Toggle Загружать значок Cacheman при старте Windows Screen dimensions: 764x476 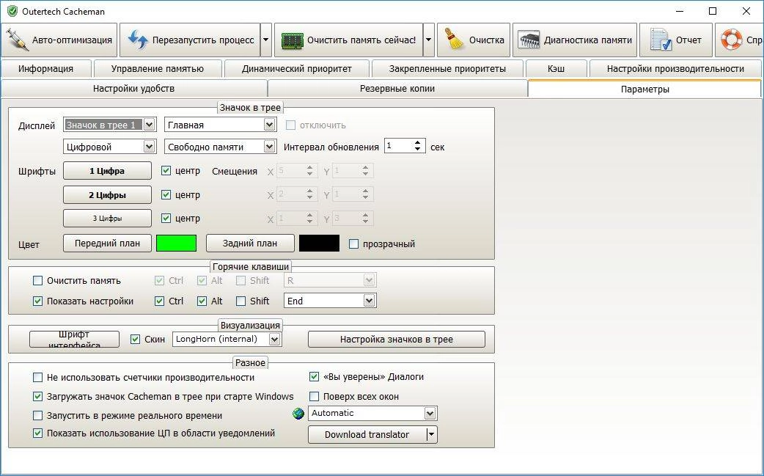[37, 396]
